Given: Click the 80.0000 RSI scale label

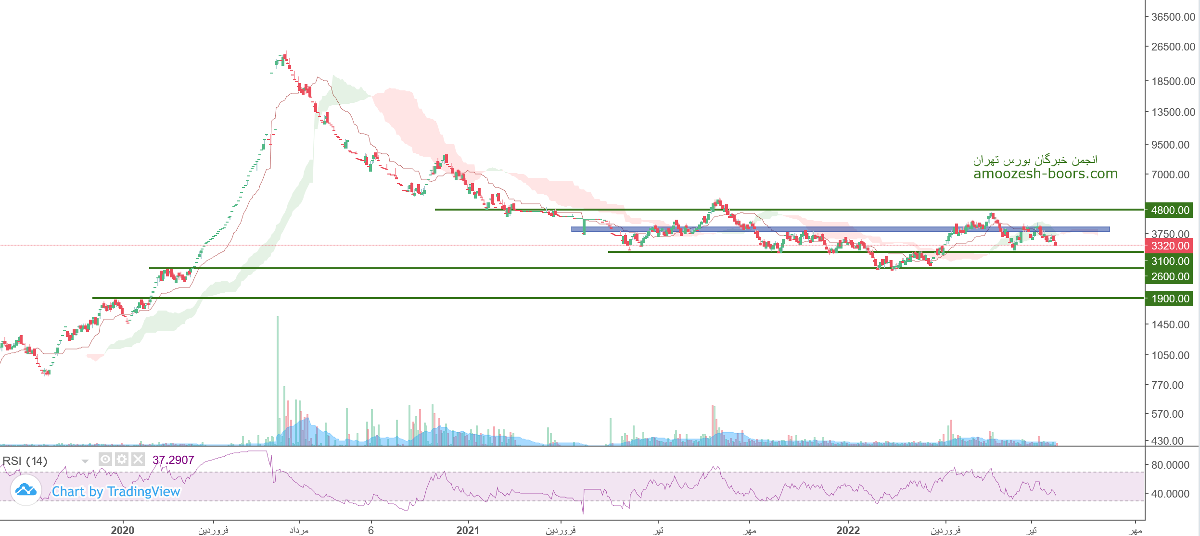Looking at the screenshot, I should [x=1170, y=465].
